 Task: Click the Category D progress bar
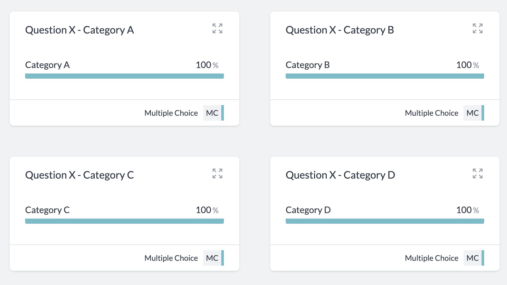coord(385,221)
